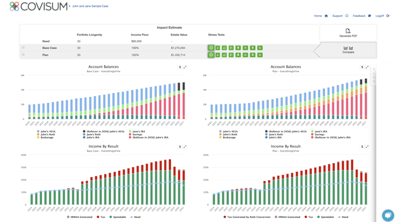Screen dimensions: 396x222
Task: Click the Impact Estimate heading
Action: [169, 27]
